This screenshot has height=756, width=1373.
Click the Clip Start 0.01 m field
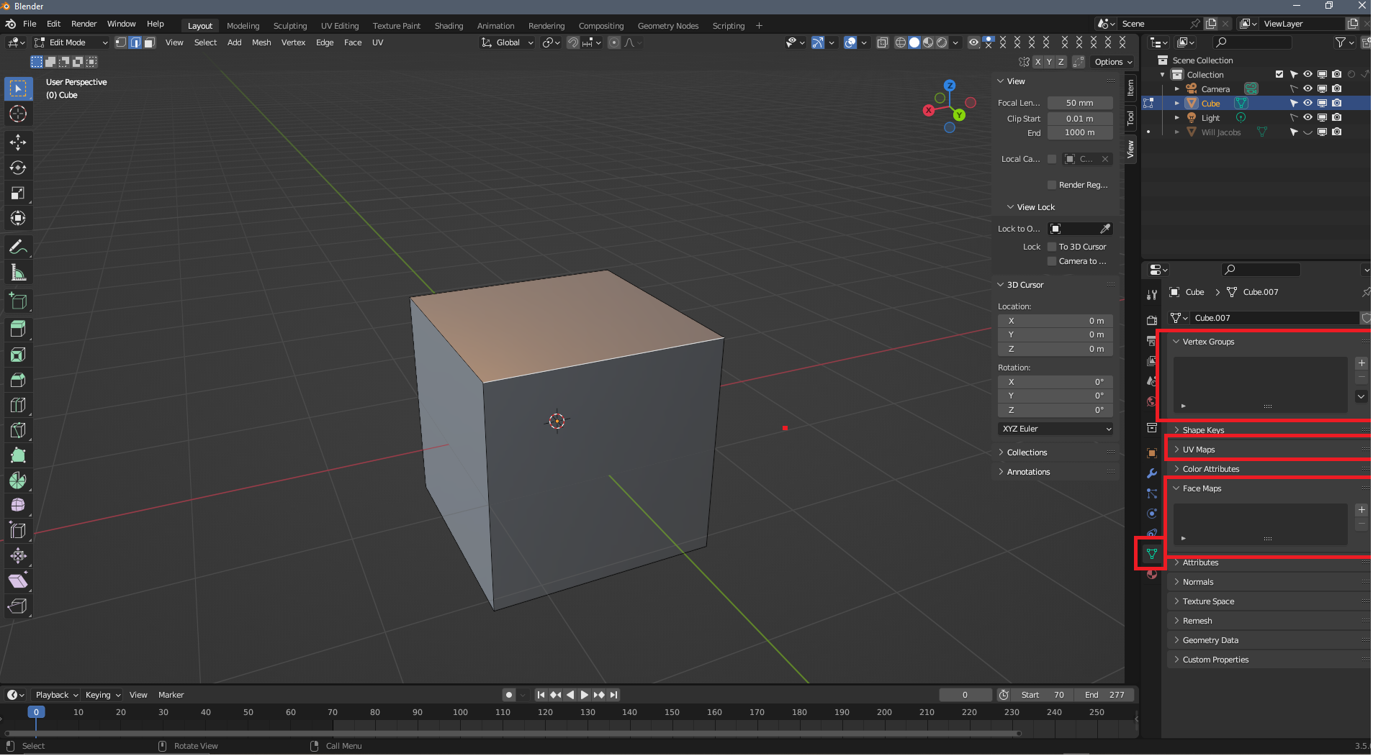[1080, 119]
